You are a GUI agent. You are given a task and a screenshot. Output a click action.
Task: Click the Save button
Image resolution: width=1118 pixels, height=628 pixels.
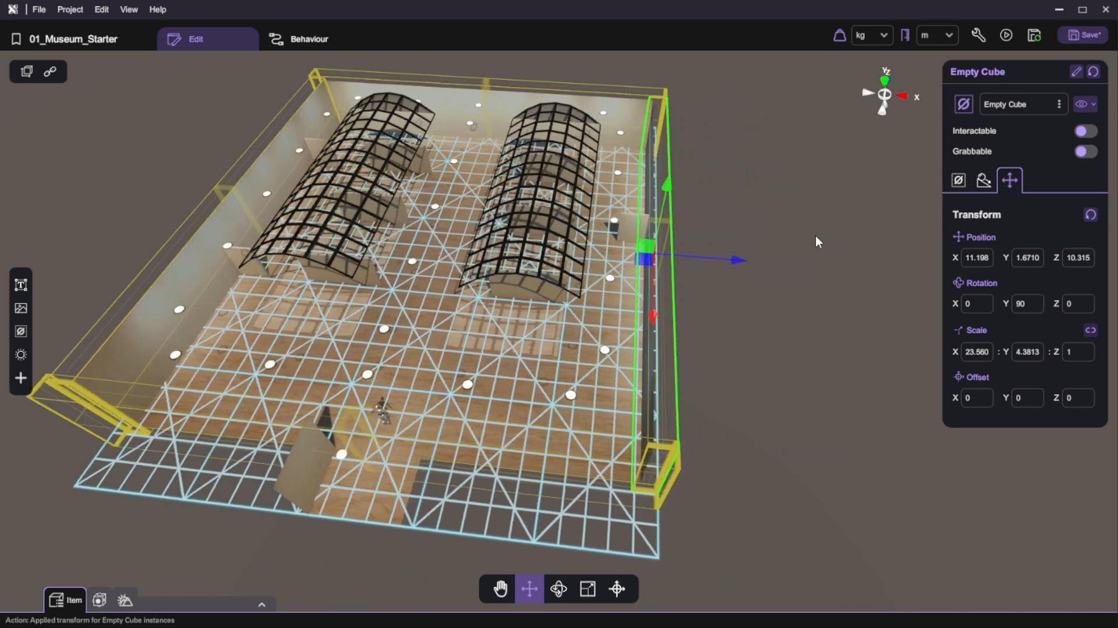pyautogui.click(x=1084, y=35)
